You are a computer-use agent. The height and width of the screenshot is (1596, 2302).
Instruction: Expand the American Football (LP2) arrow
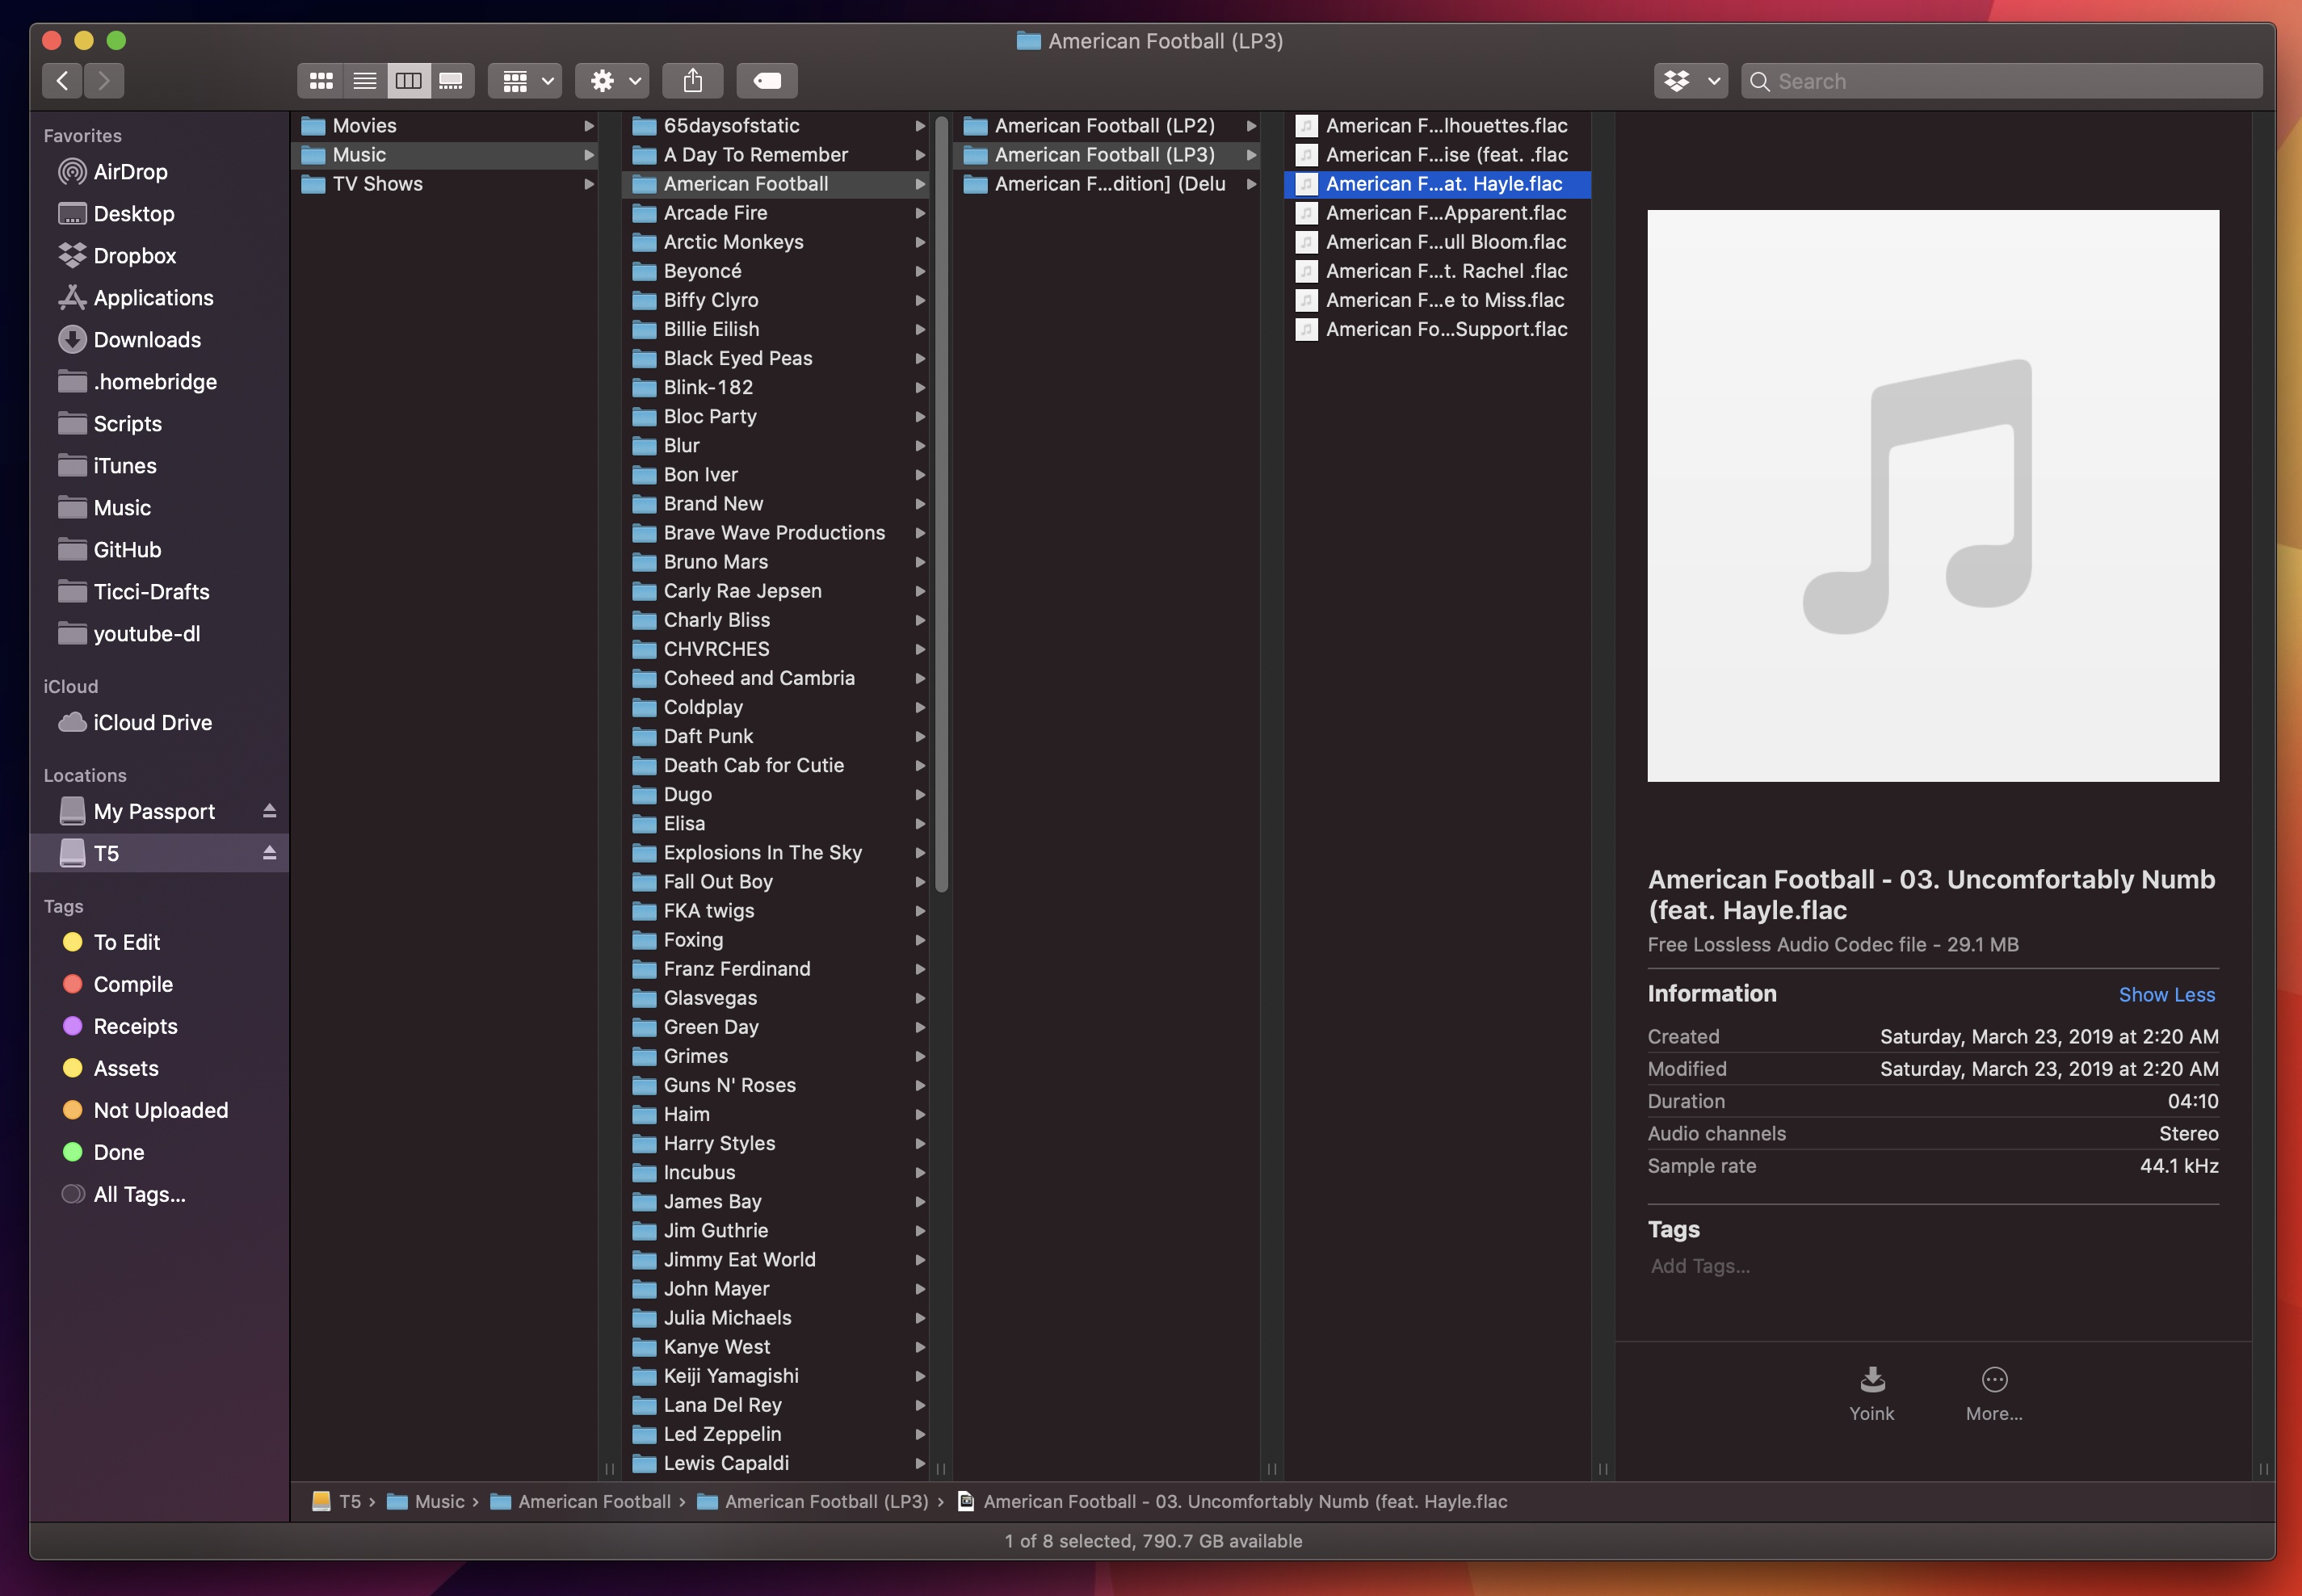(1251, 126)
